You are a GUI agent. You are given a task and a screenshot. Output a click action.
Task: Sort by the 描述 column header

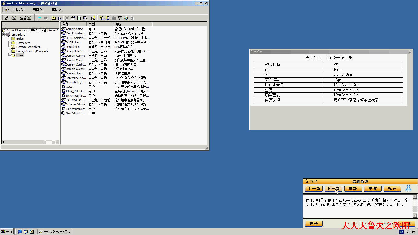point(133,24)
